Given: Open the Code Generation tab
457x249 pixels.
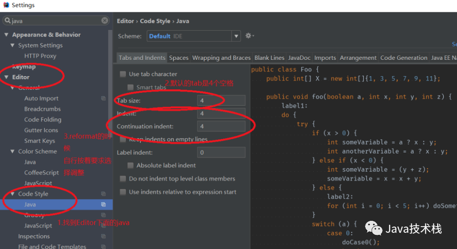Looking at the screenshot, I should tap(403, 58).
